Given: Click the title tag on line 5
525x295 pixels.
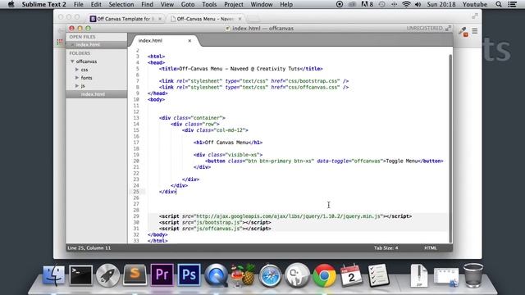Looking at the screenshot, I should coord(240,69).
